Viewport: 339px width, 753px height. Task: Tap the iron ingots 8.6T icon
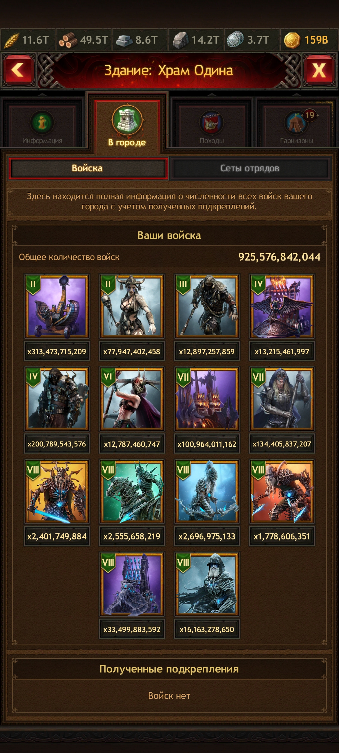pos(124,40)
